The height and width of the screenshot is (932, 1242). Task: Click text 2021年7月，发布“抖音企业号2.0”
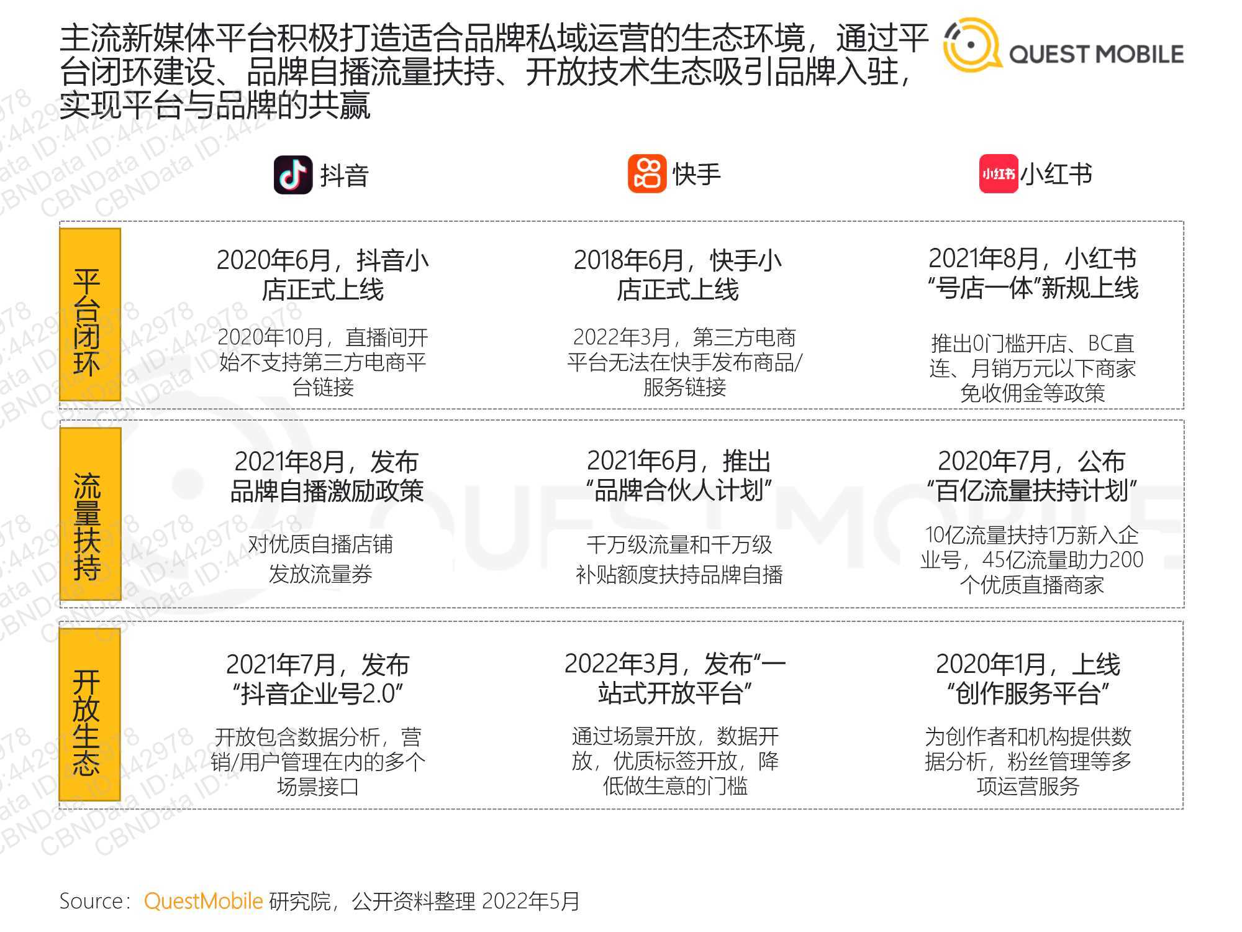point(317,678)
